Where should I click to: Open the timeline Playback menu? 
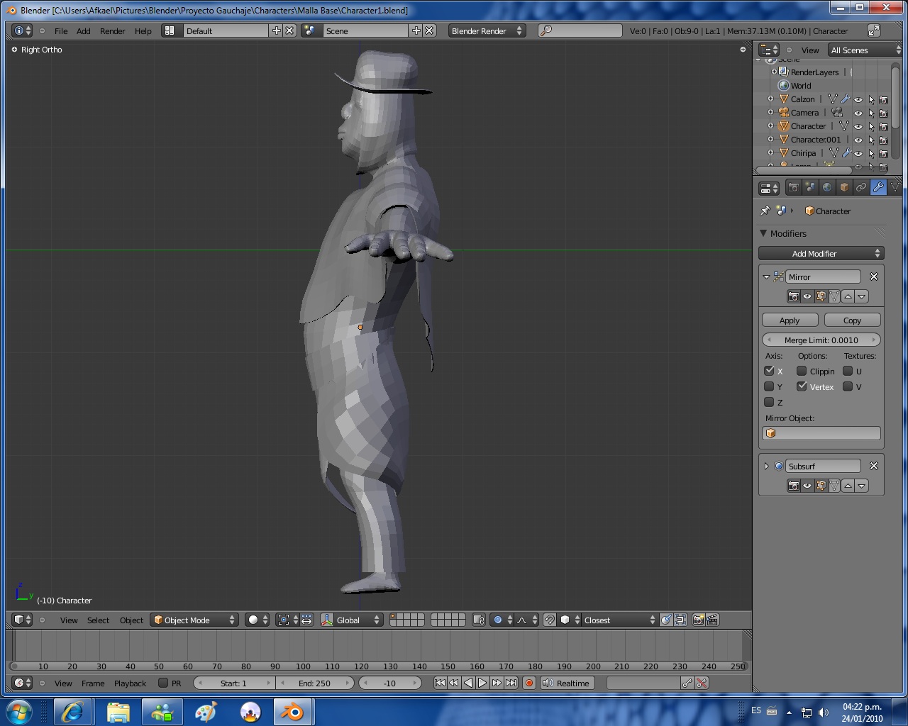(130, 683)
